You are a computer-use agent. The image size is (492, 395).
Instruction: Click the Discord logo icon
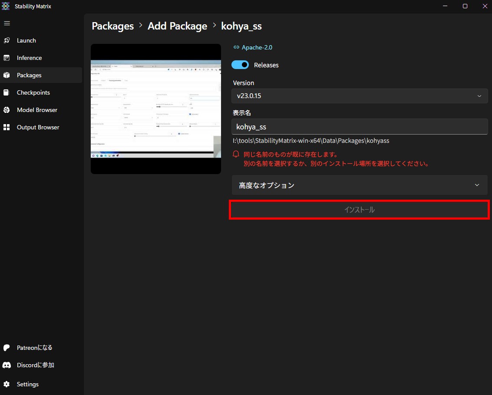(x=7, y=365)
